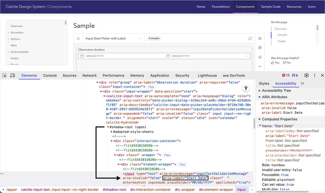
Task: Jump to Usage in On this page
Action: pos(281,41)
